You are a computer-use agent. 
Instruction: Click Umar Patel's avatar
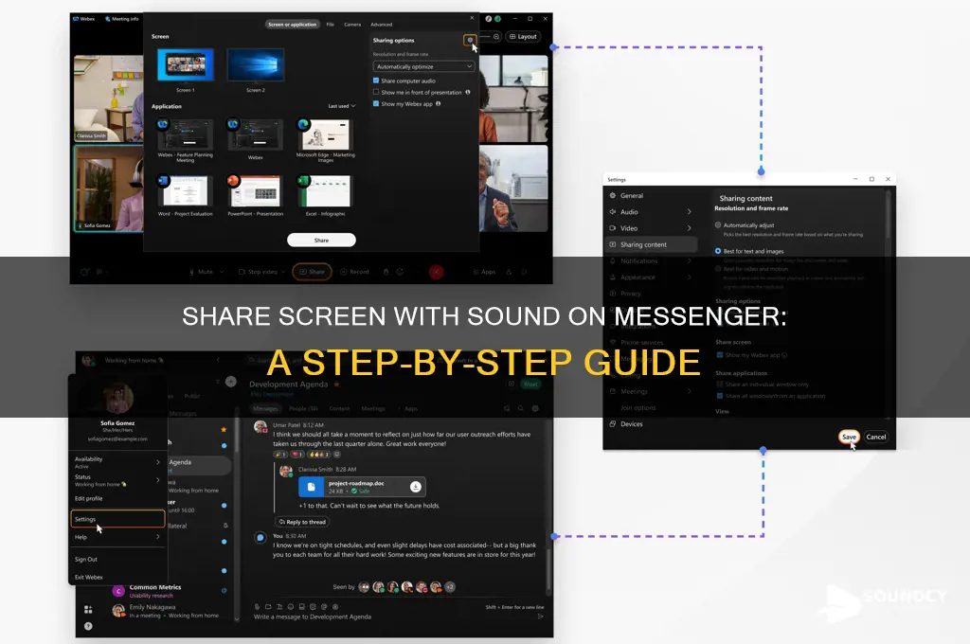pos(260,426)
